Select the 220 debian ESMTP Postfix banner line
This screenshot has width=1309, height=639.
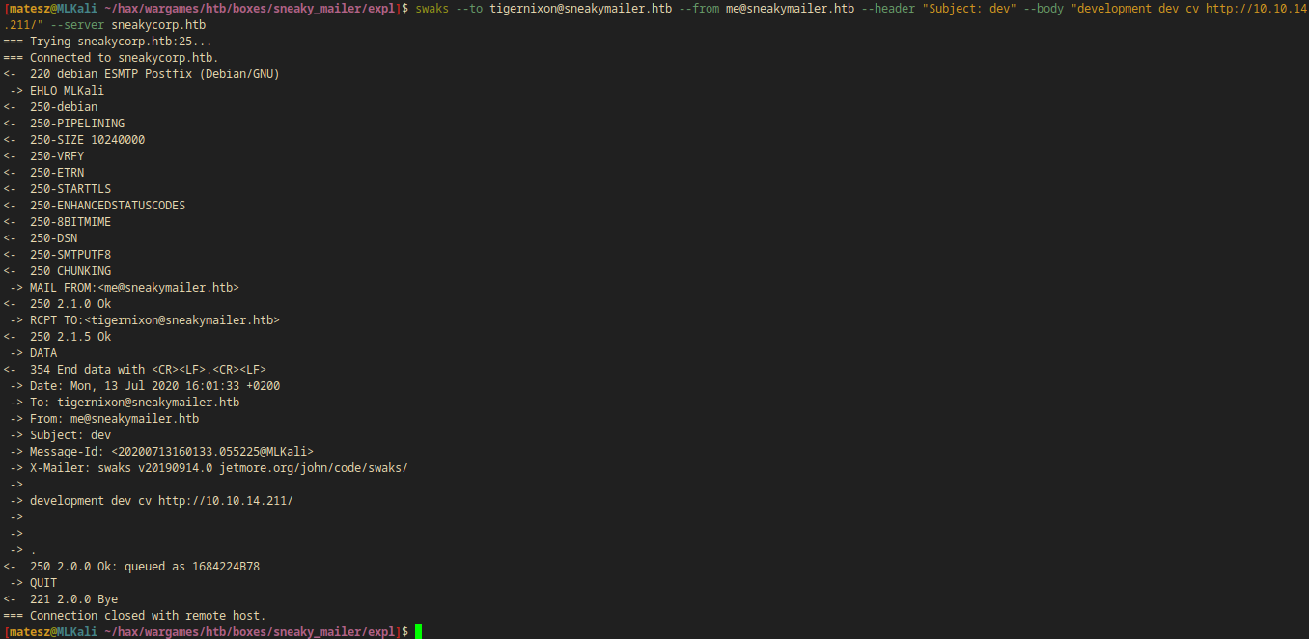[154, 74]
